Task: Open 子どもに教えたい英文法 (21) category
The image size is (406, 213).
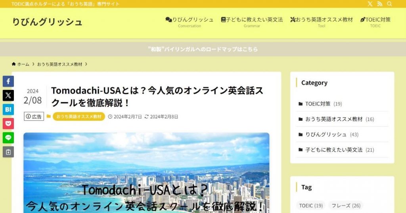Action: pyautogui.click(x=342, y=150)
